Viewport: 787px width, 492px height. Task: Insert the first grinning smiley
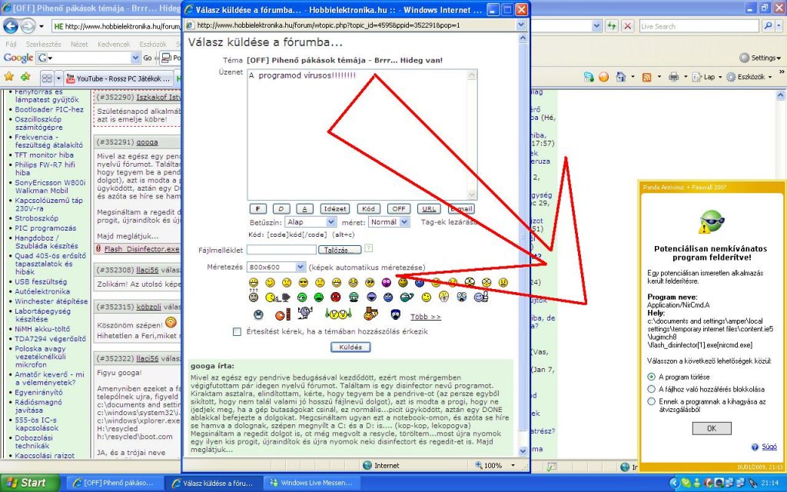tap(254, 283)
